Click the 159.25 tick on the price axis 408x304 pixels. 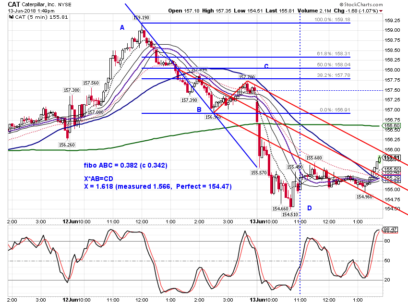pos(392,20)
